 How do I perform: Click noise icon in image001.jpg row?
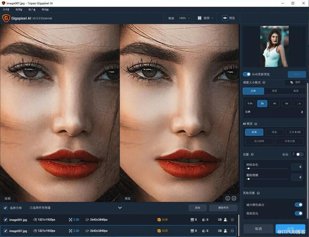tap(192, 220)
